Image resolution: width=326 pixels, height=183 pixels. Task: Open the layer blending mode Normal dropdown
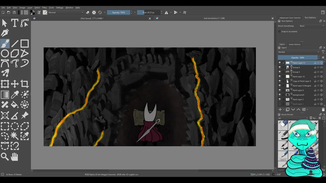coord(298,52)
